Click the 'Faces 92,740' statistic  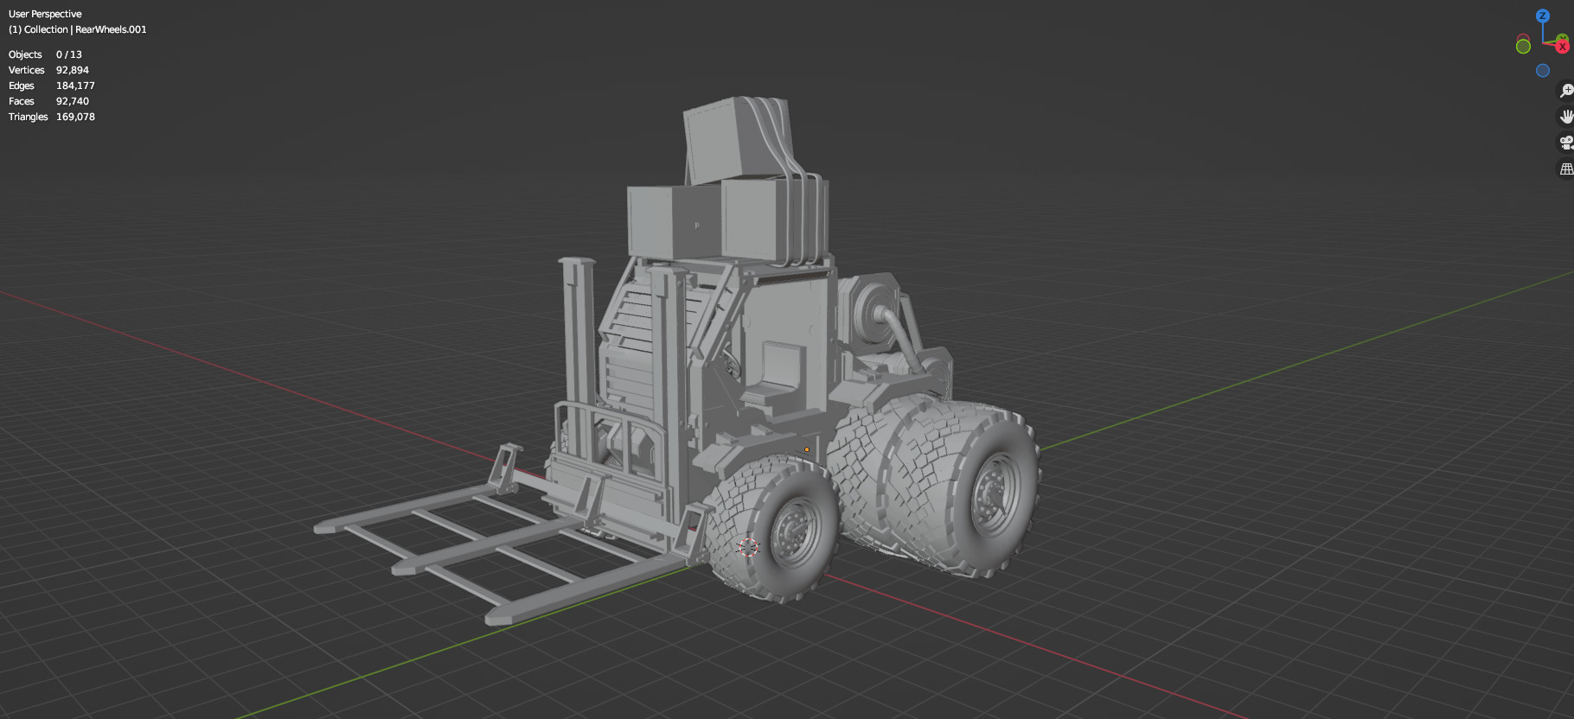tap(48, 101)
